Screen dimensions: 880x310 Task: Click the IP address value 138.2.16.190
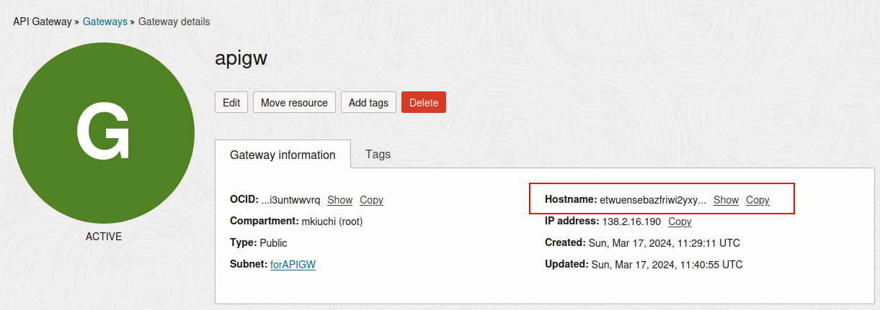pos(631,222)
